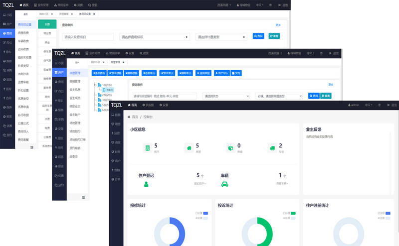Click the green car icon under 车辆
This screenshot has height=246, width=399.
click(x=225, y=184)
